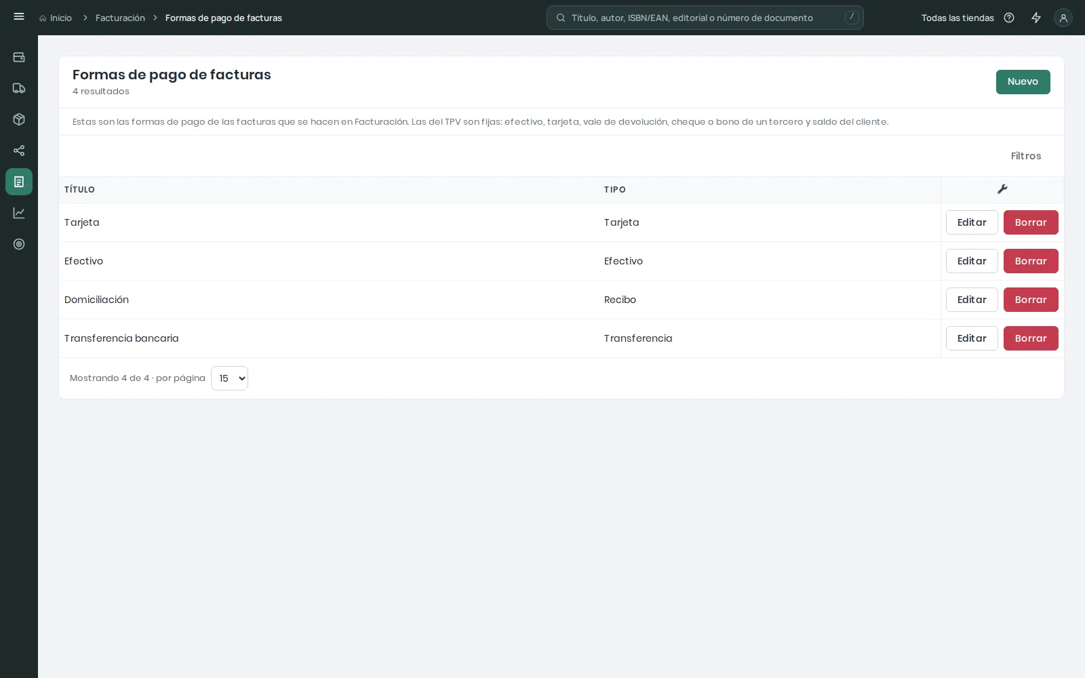Screen dimensions: 1085x678
Task: Edit the Domiciliación payment method
Action: tap(972, 300)
